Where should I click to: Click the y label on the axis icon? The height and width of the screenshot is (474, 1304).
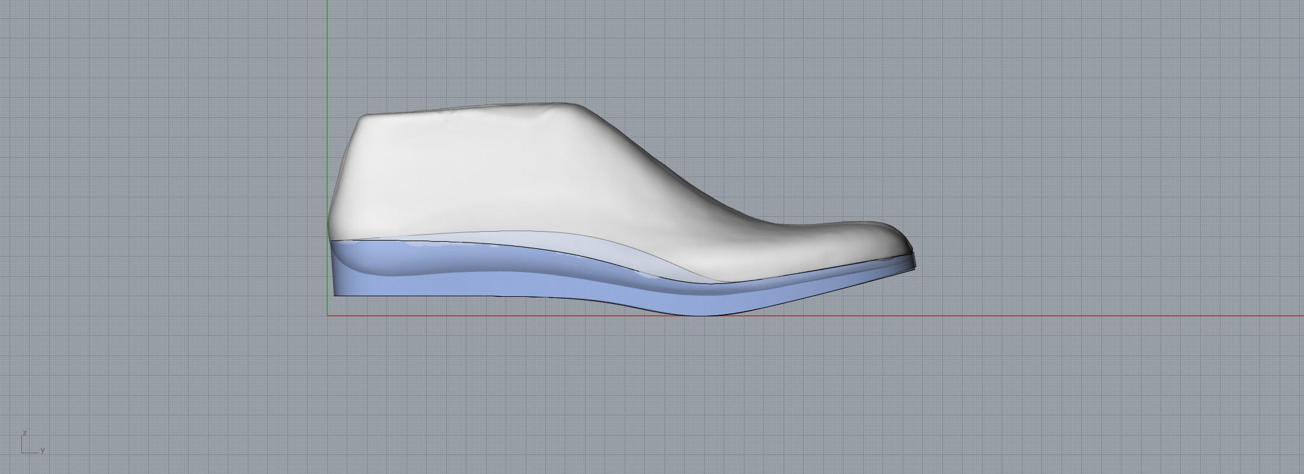(x=43, y=451)
